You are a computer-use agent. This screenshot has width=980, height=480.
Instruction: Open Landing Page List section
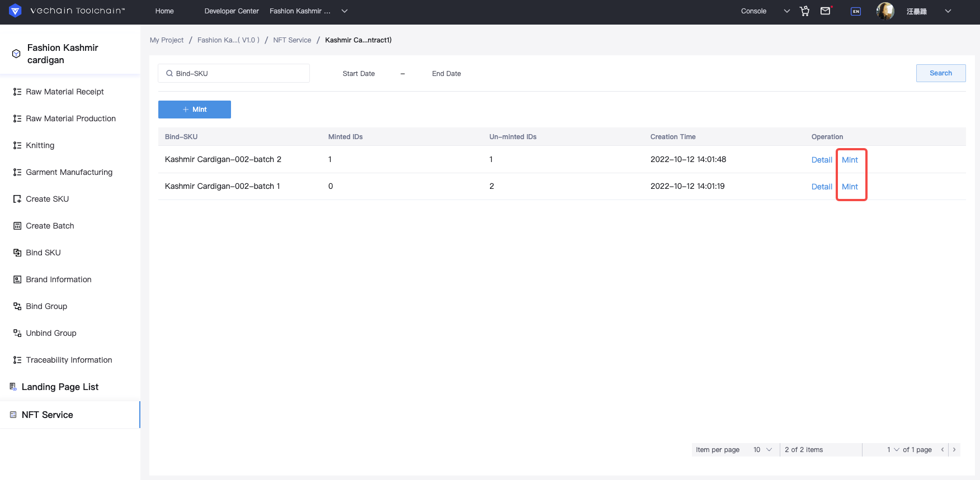60,387
